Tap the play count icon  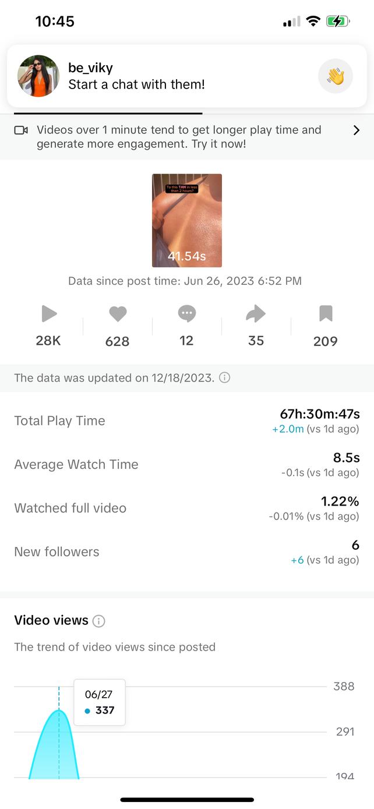point(49,315)
